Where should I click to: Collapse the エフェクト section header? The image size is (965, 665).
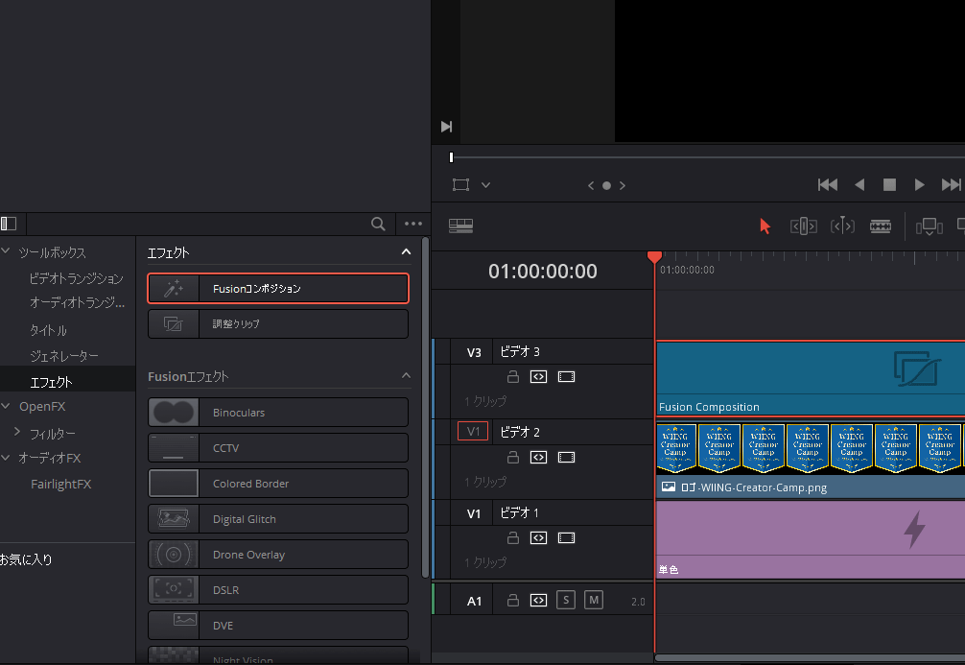(x=405, y=252)
